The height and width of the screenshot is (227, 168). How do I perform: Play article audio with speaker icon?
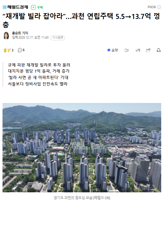click(126, 50)
